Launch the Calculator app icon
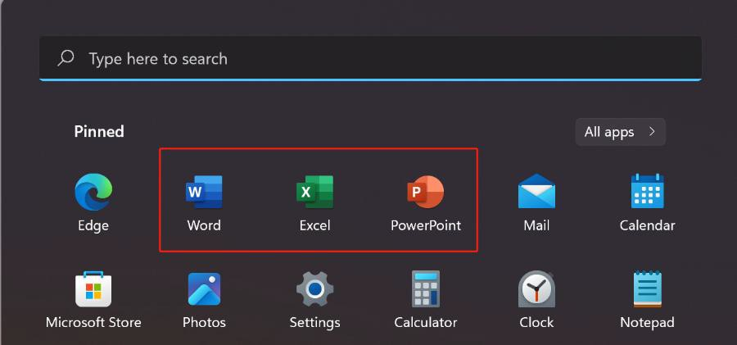The height and width of the screenshot is (345, 737). [426, 289]
